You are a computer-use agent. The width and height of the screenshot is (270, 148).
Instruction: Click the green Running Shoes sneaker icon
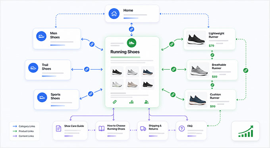click(x=131, y=43)
